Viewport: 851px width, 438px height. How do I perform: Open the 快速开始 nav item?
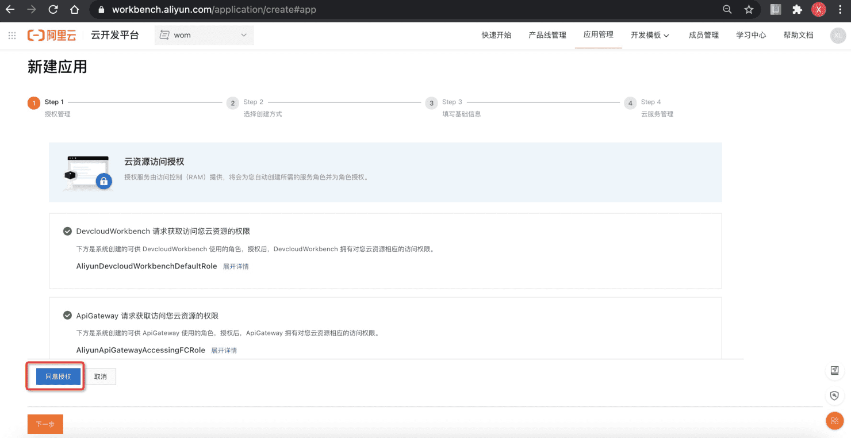pyautogui.click(x=496, y=35)
